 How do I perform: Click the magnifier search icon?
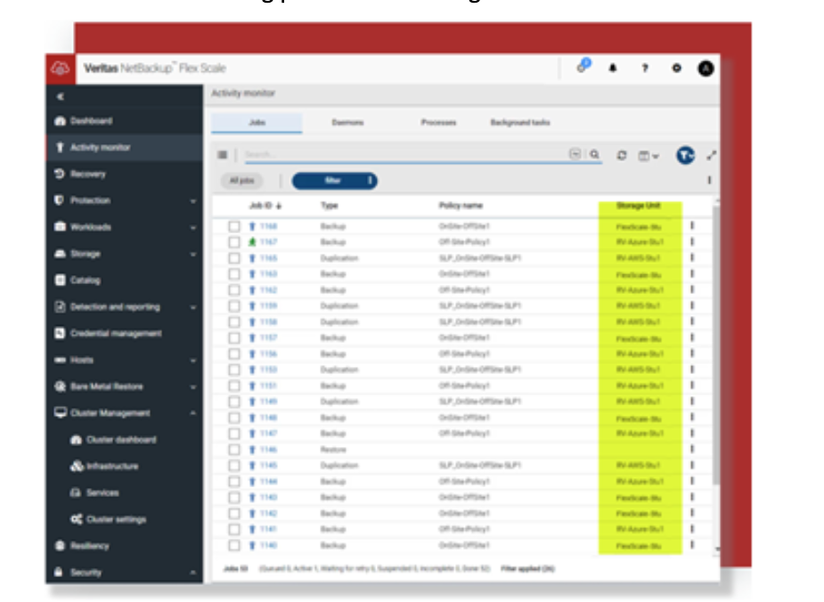[x=594, y=154]
